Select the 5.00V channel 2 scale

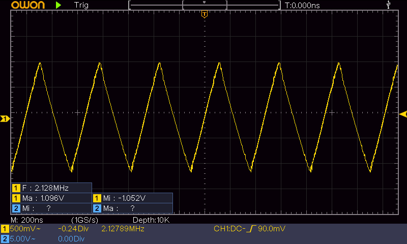[22, 239]
